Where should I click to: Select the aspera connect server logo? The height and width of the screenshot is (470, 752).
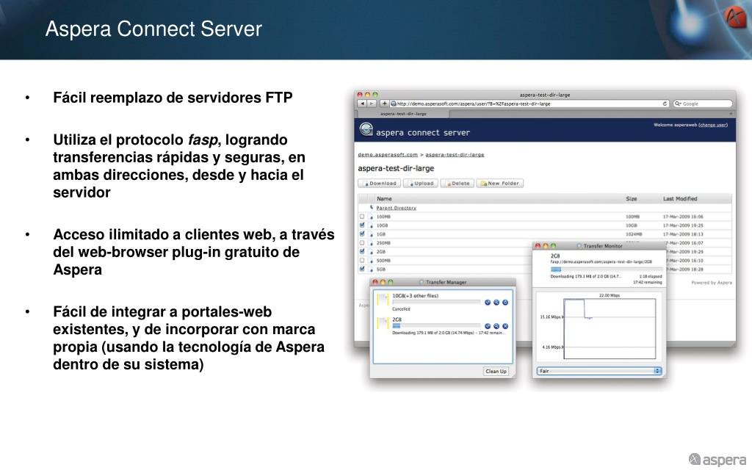[366, 129]
